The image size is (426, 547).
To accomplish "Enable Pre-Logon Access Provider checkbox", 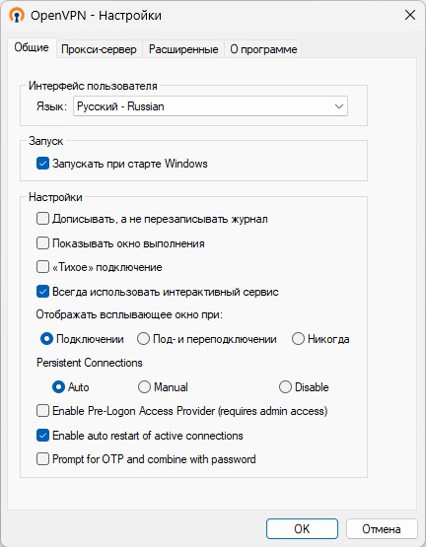I will pos(42,411).
